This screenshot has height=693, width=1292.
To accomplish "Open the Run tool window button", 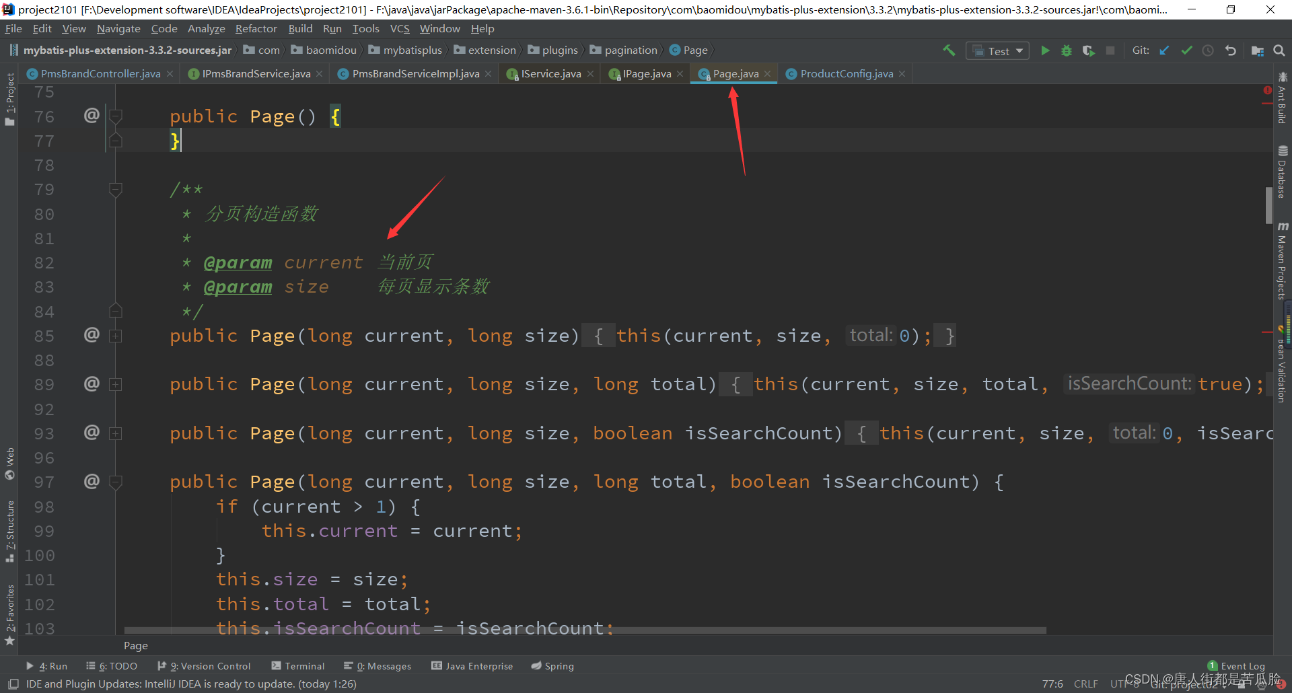I will pos(47,666).
